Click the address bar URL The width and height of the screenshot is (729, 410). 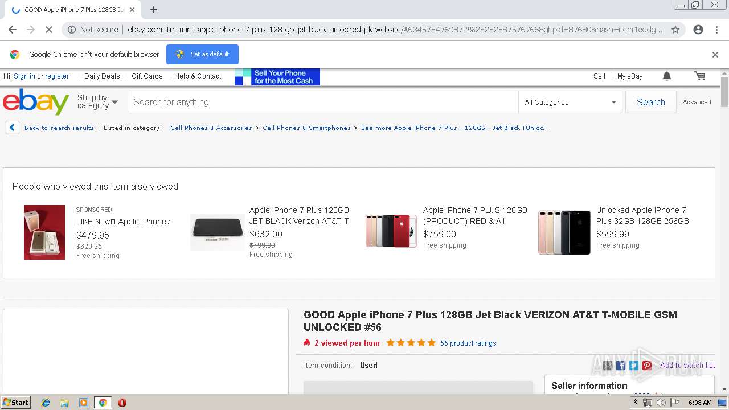pos(395,30)
